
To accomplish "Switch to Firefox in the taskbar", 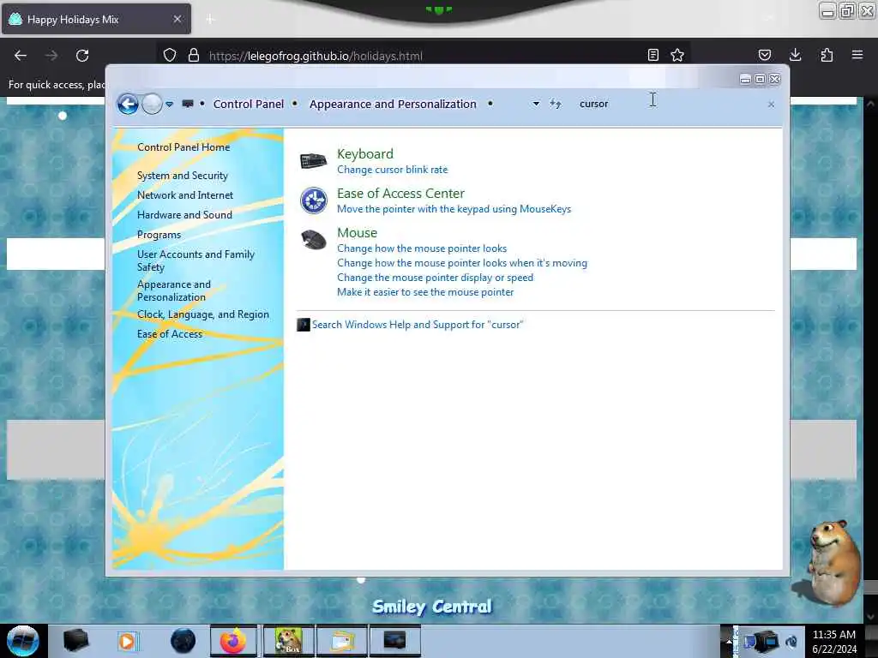I will click(233, 641).
